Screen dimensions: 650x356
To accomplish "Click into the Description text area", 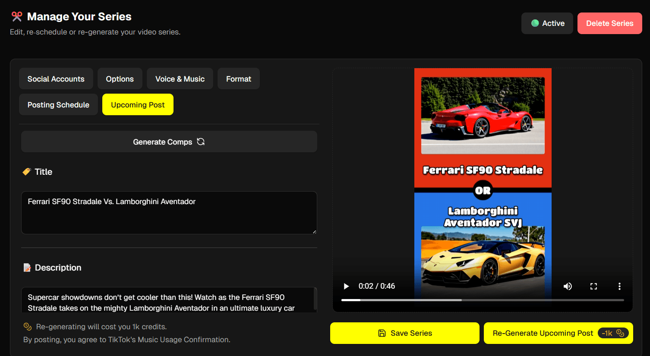I will (169, 300).
